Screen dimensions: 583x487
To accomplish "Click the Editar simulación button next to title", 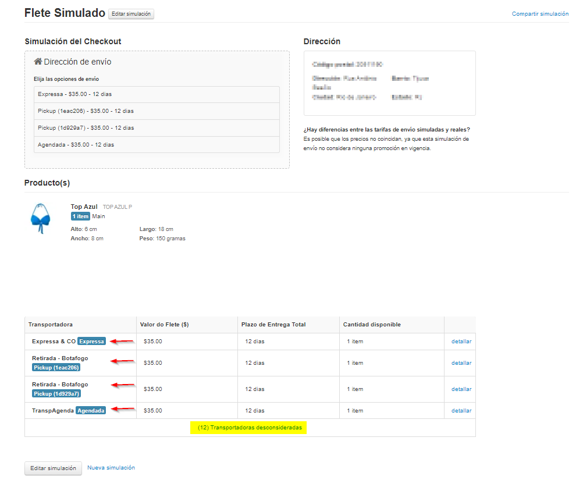I will tap(131, 14).
